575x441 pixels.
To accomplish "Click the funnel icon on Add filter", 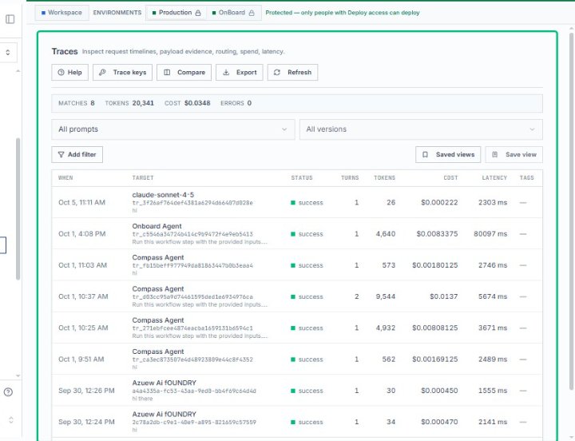I will pos(61,154).
